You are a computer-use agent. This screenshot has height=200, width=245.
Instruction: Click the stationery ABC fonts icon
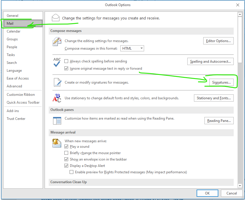tap(57, 98)
